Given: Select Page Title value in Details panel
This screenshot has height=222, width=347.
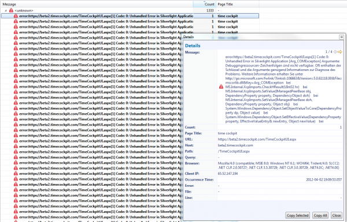Looking at the screenshot, I should tap(227, 133).
